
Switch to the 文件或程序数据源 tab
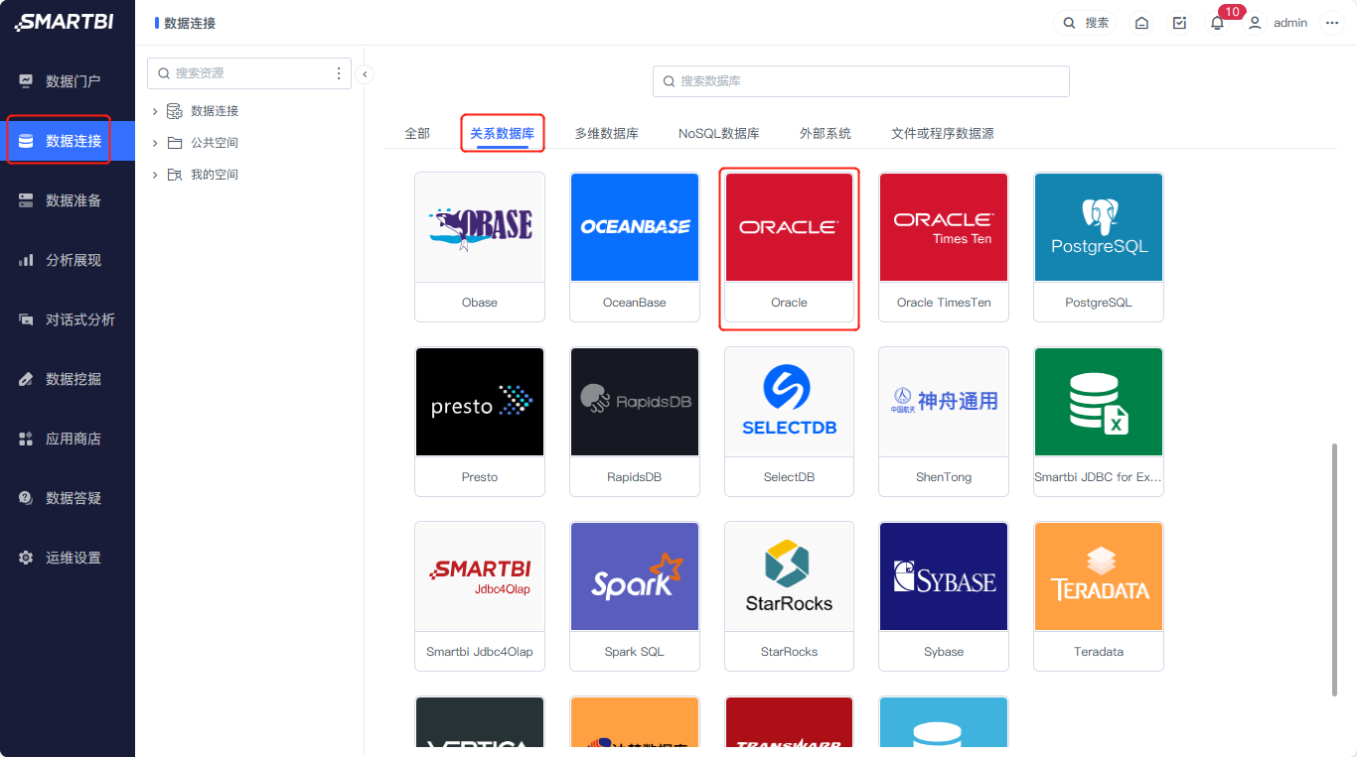[943, 133]
